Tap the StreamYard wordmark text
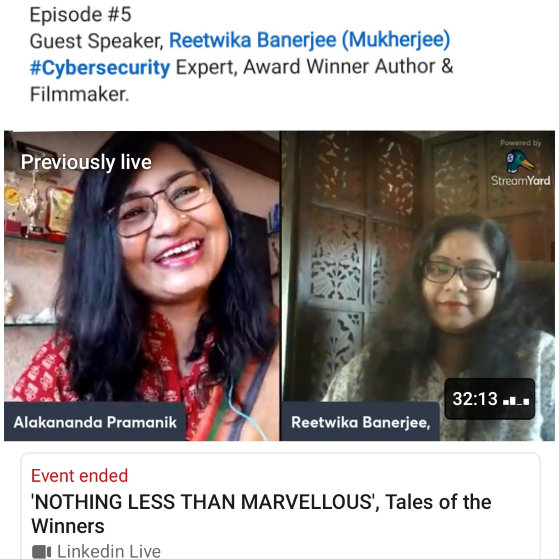559x559 pixels. click(x=521, y=181)
